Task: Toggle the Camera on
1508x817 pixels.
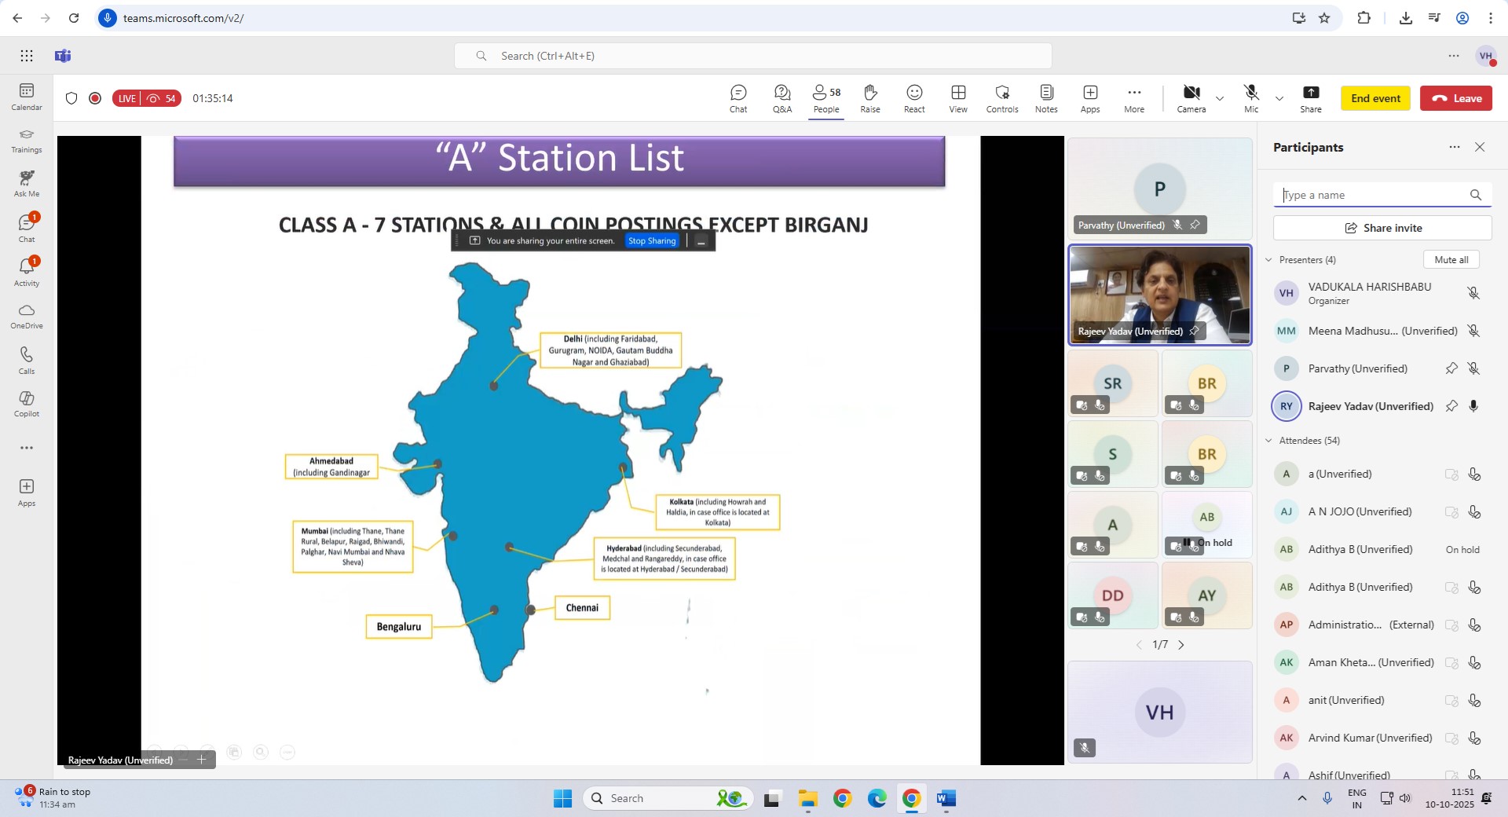Action: (1191, 98)
